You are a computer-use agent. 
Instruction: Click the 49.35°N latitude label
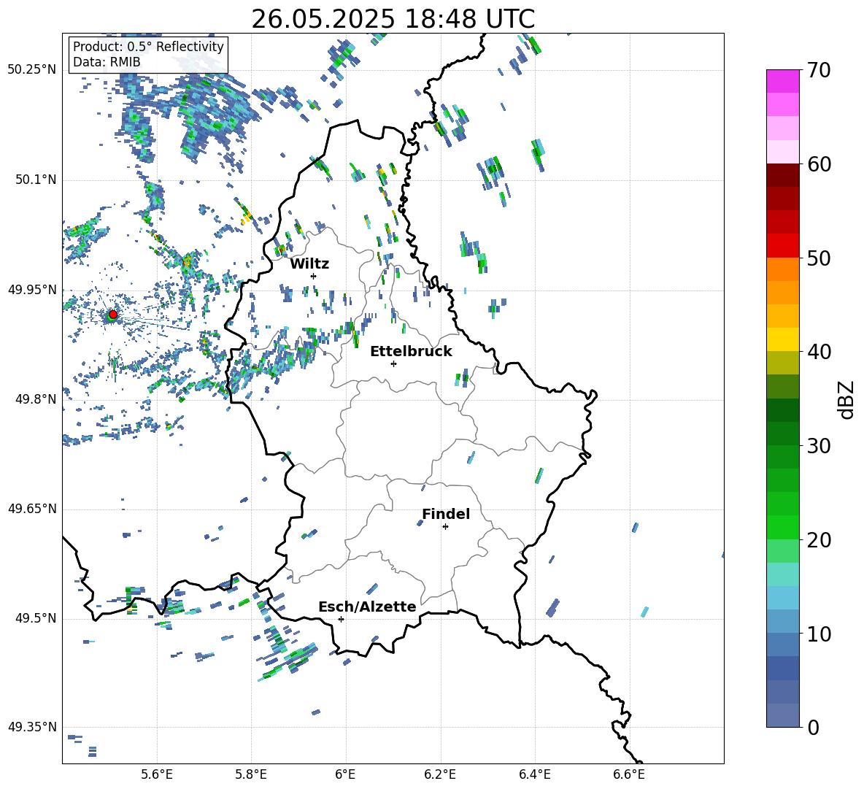32,727
